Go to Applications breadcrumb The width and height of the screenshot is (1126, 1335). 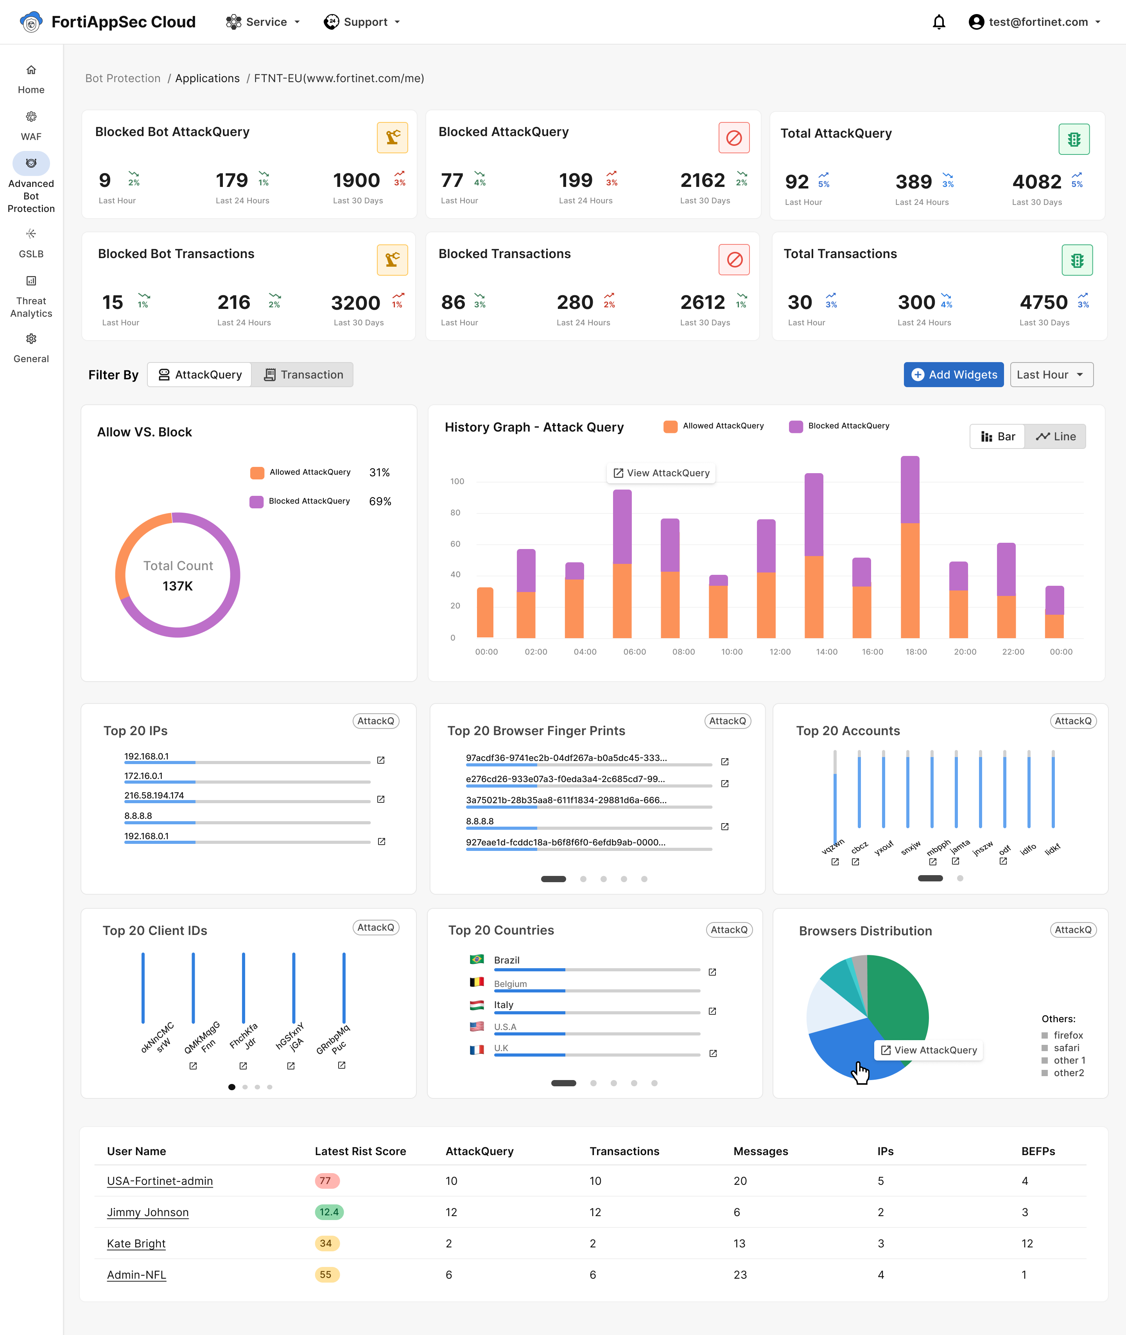click(208, 79)
